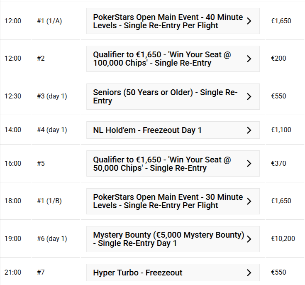Expand the 30 Minute Levels Main Event chevron
Screen dimensions: 305x285
coord(249,201)
